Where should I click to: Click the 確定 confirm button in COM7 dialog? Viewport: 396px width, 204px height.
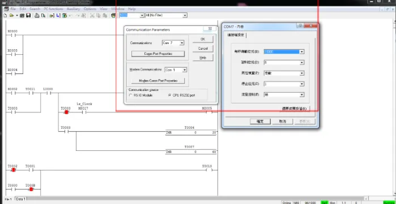tap(260, 121)
